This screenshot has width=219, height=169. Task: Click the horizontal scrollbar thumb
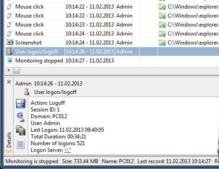pos(16,70)
